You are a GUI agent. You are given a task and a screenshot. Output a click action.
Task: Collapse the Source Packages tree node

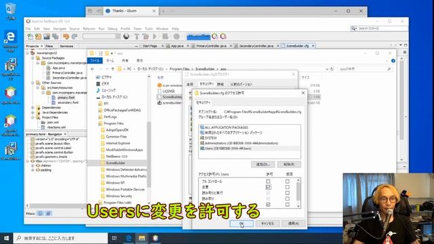(33, 58)
